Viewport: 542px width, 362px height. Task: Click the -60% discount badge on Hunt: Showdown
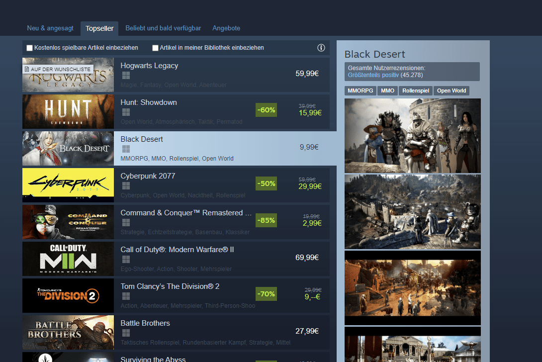point(266,110)
